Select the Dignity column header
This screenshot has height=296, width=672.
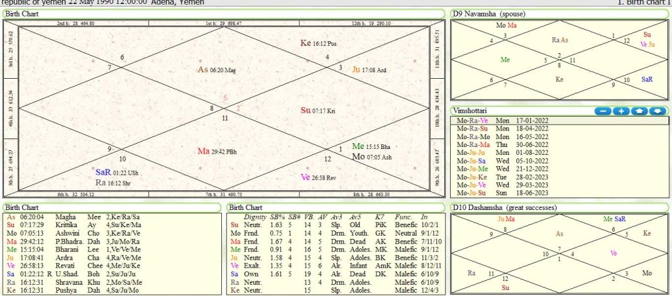(255, 217)
